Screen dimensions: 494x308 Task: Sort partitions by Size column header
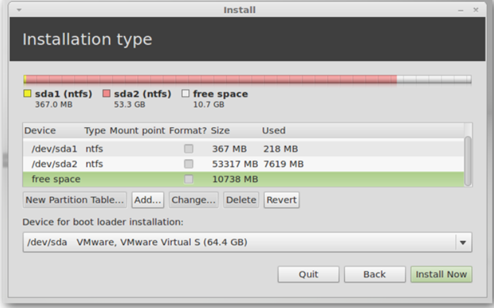pos(220,130)
